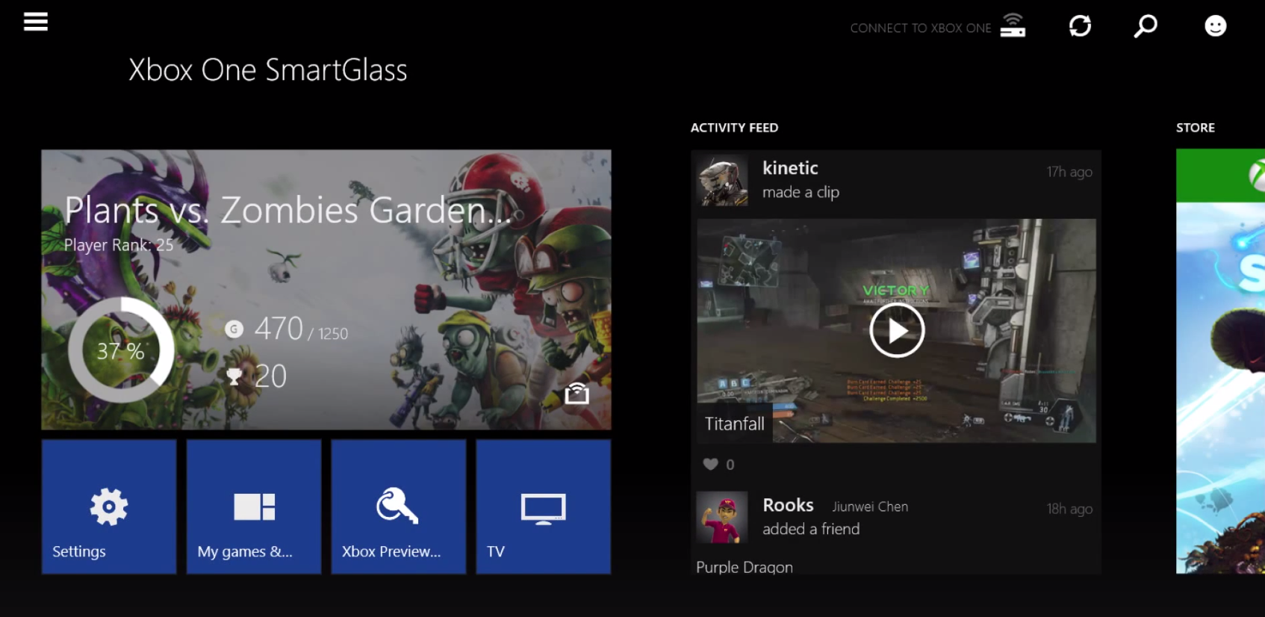Open the profile smiley face icon
Viewport: 1265px width, 617px height.
1216,26
